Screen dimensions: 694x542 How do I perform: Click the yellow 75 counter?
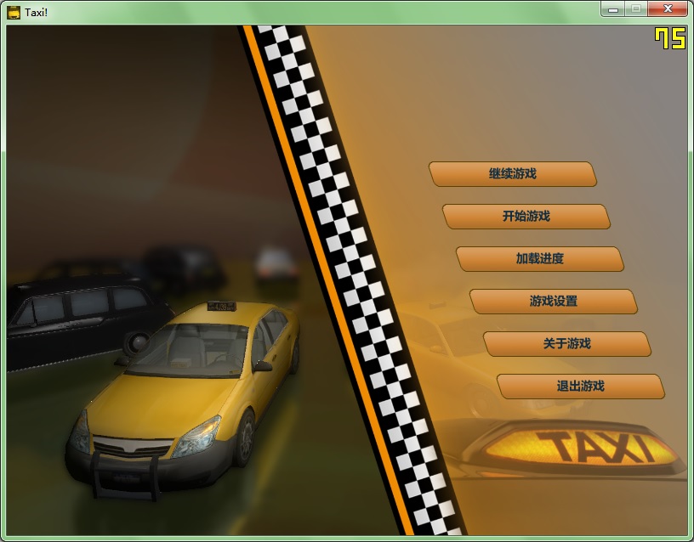click(x=670, y=38)
